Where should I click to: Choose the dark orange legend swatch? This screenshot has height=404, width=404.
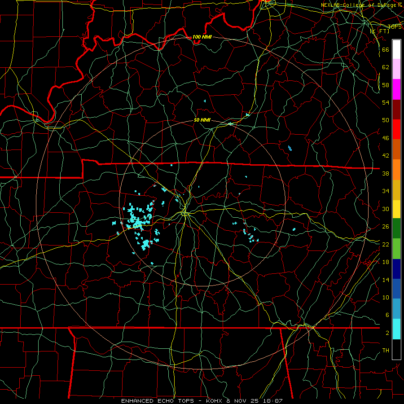pos(396,149)
